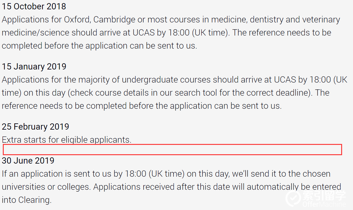This screenshot has height=210, width=353.
Task: Click the 15 October 2018 heading
Action: [x=34, y=6]
